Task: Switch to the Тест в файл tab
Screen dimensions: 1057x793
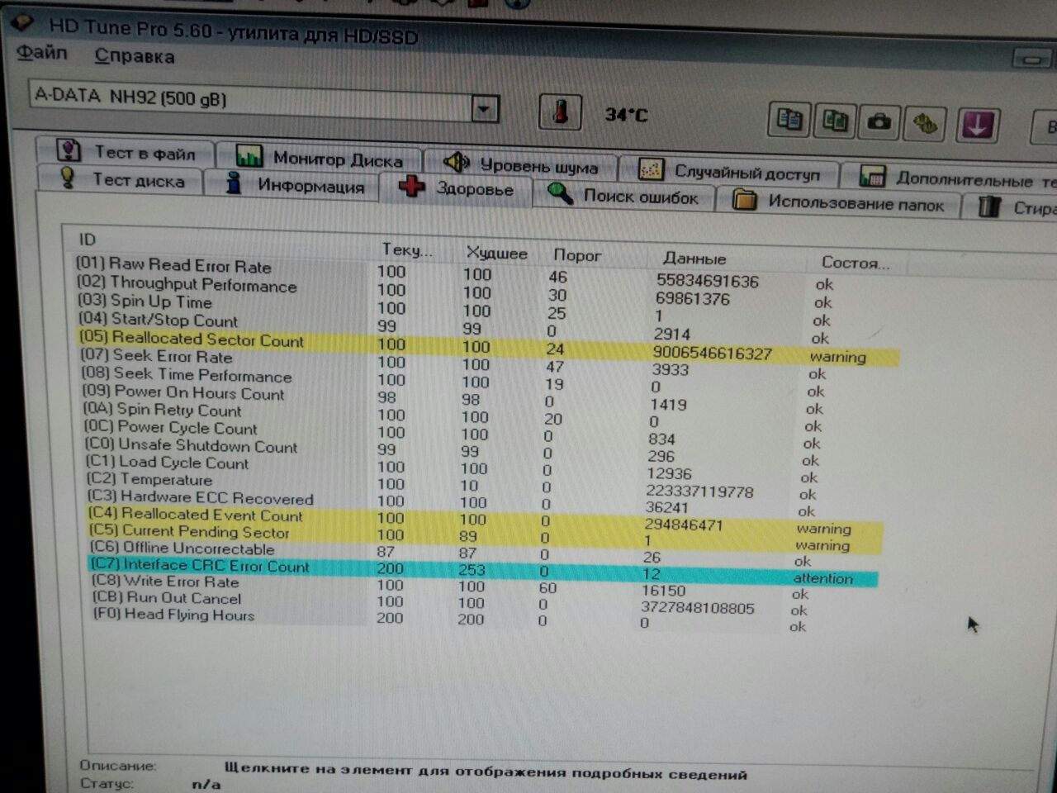Action: (x=125, y=152)
